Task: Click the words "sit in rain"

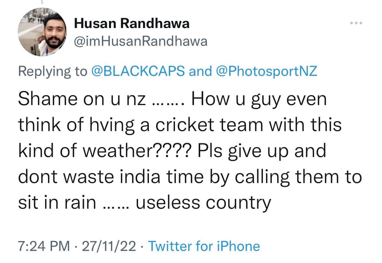Action: [x=57, y=203]
